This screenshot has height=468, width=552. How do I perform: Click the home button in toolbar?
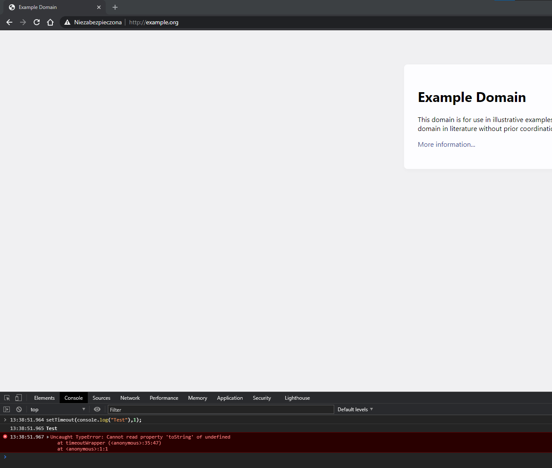(50, 22)
